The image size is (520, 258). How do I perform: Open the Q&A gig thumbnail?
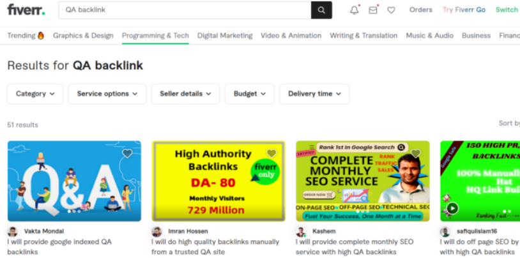point(74,181)
